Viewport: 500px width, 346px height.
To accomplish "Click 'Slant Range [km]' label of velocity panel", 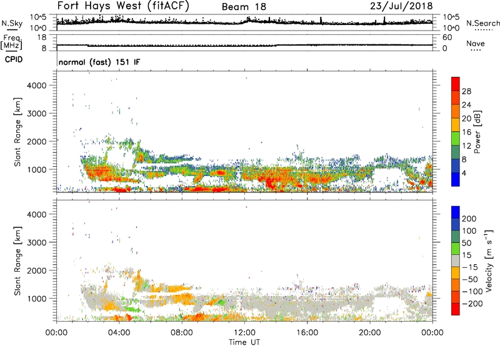I will pyautogui.click(x=17, y=261).
